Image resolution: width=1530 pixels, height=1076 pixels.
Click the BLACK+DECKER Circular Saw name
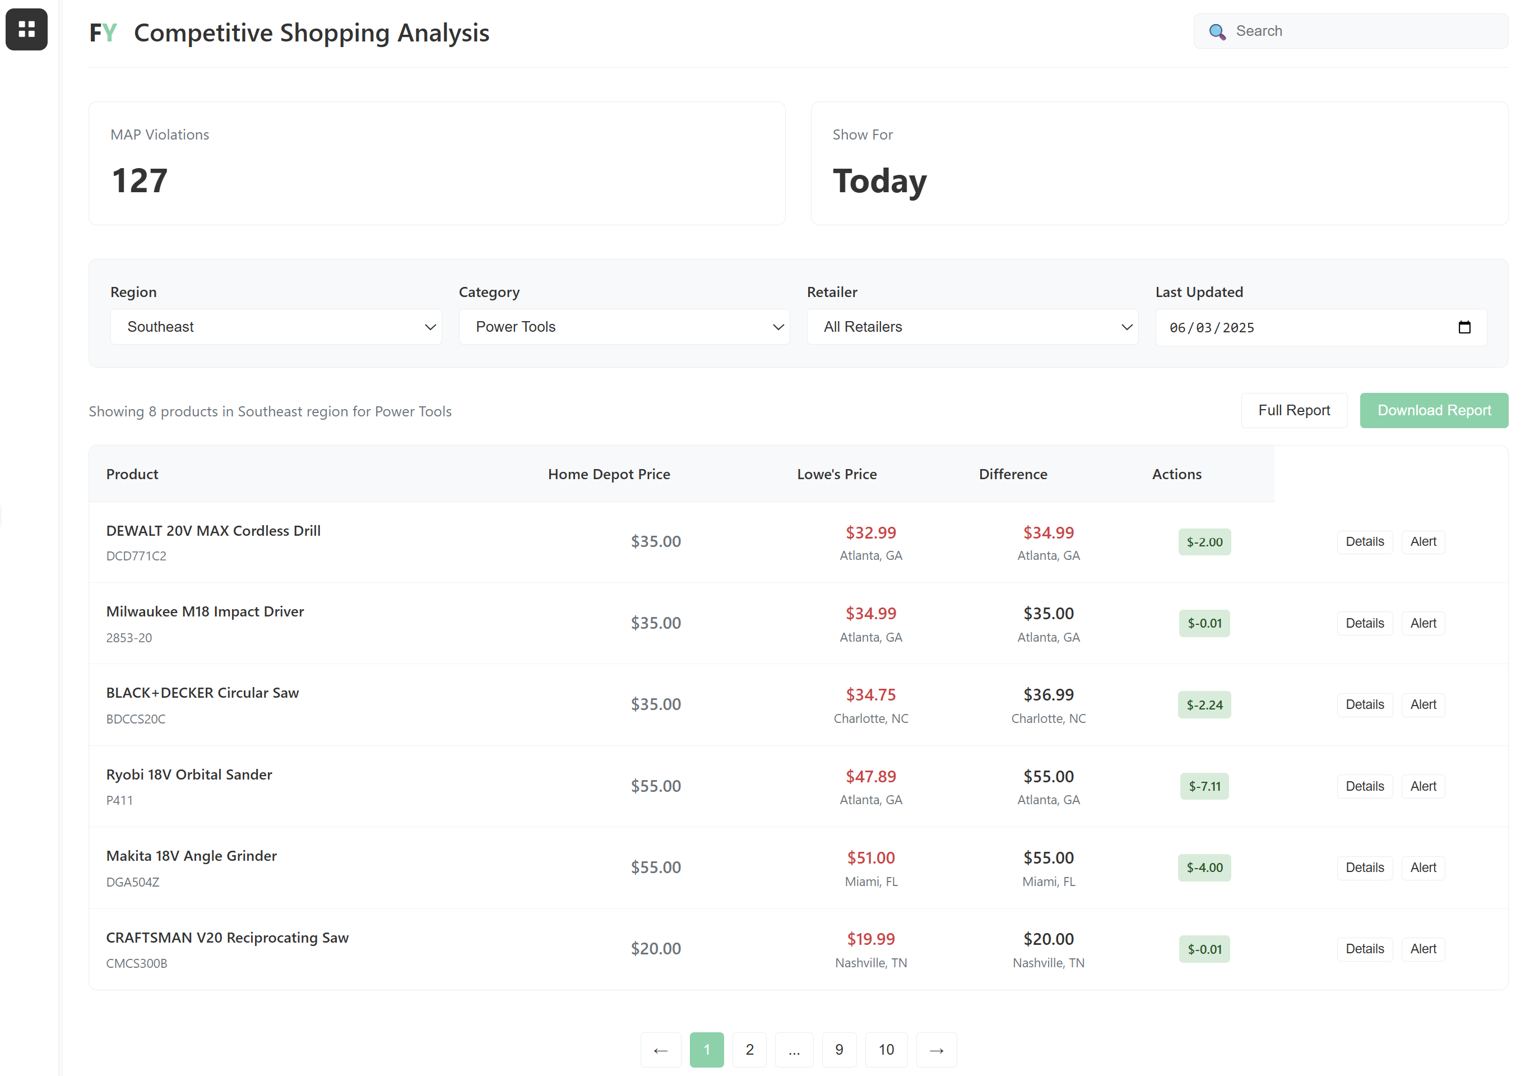(202, 693)
